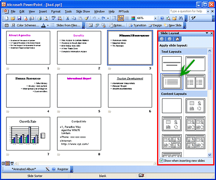Click the Open folder icon in toolbar
Image resolution: width=216 pixels, height=180 pixels.
tap(13, 18)
